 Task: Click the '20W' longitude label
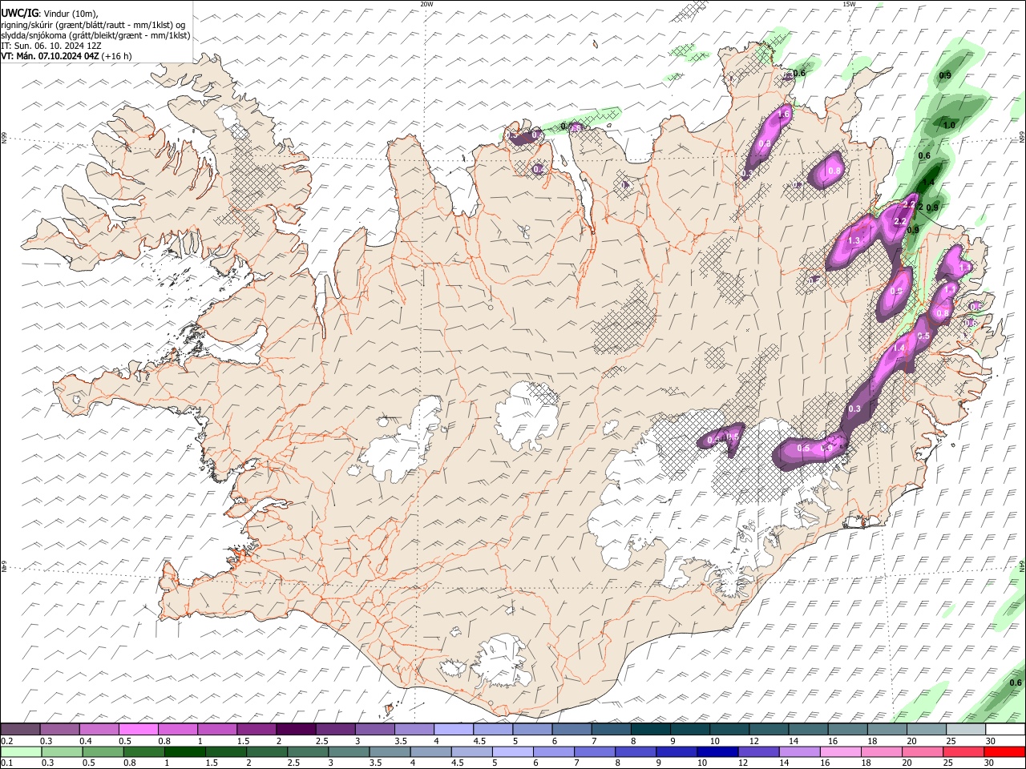click(426, 4)
